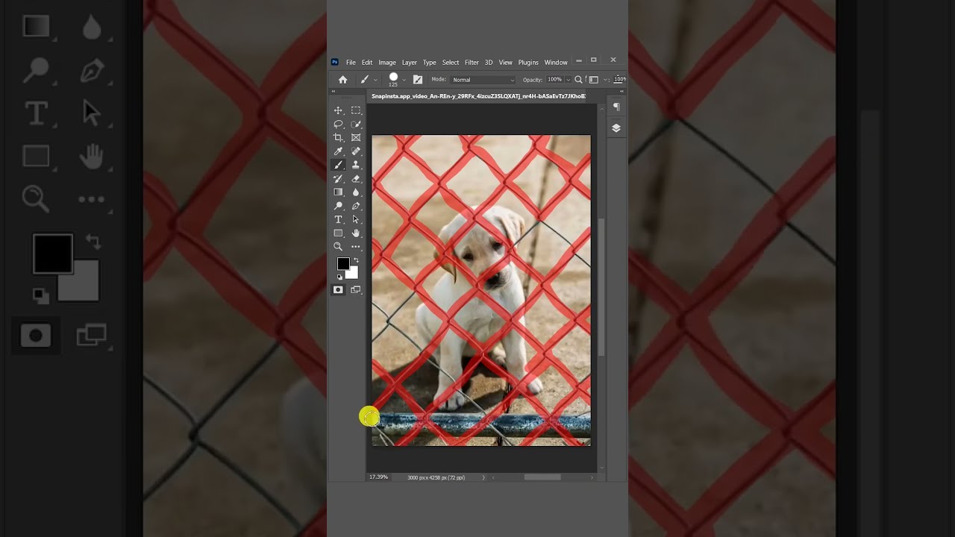Screen dimensions: 955x537
Task: Select the Eyedropper tool
Action: (338, 151)
